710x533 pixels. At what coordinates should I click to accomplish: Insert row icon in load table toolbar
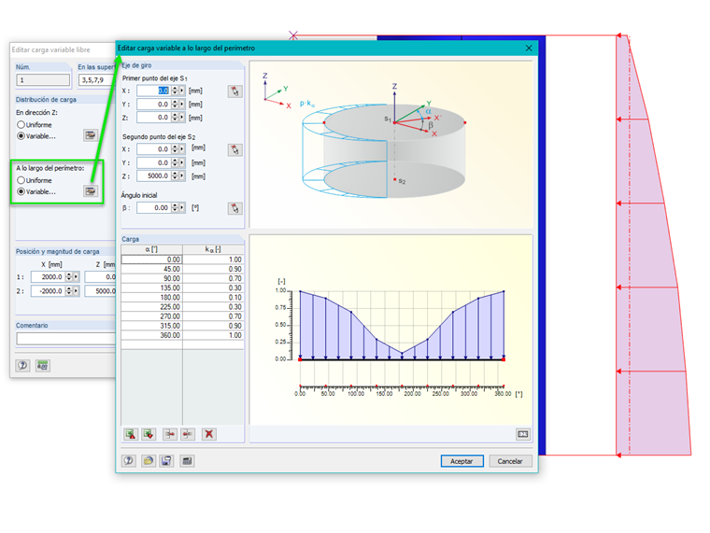point(170,434)
